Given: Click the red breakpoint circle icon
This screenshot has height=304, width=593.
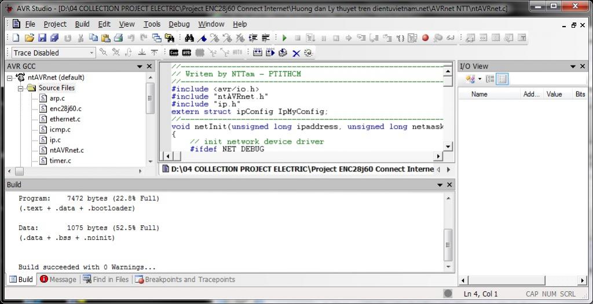Looking at the screenshot, I should (x=425, y=38).
